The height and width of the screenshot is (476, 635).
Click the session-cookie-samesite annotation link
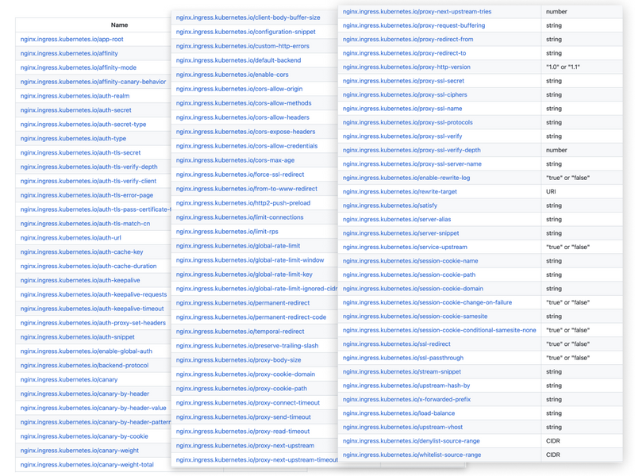(x=415, y=317)
